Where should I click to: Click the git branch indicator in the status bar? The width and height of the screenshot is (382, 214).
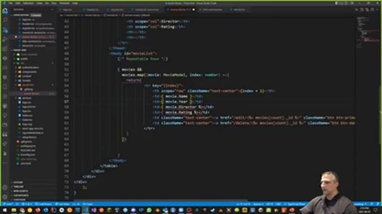click(x=8, y=204)
